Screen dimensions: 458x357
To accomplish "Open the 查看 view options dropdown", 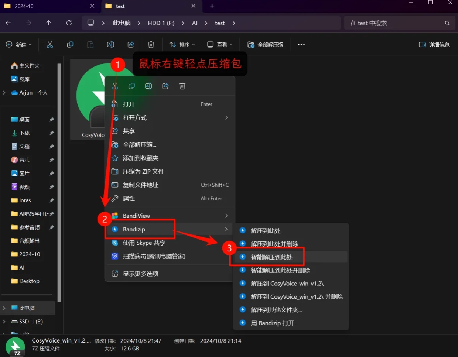I will (x=219, y=44).
